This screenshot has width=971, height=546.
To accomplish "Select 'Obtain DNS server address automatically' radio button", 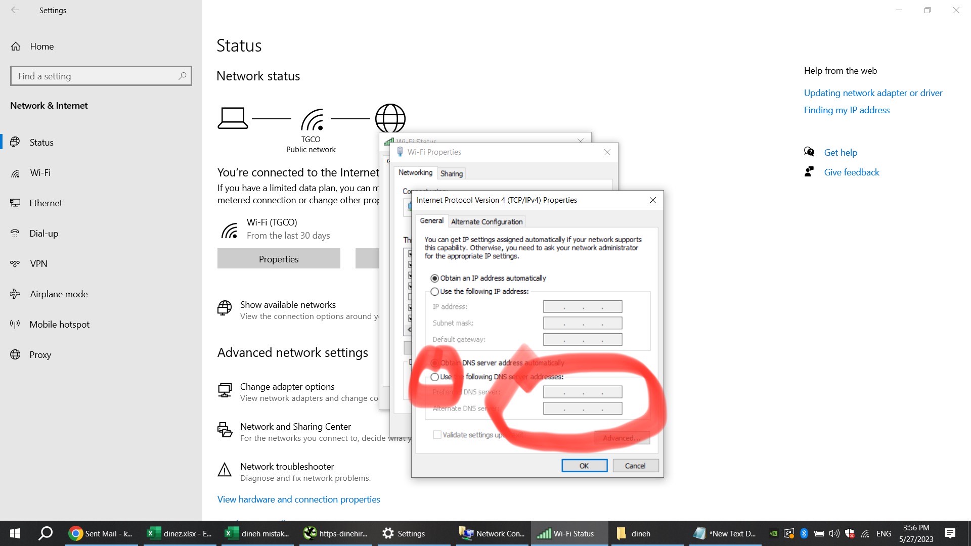I will [x=434, y=362].
